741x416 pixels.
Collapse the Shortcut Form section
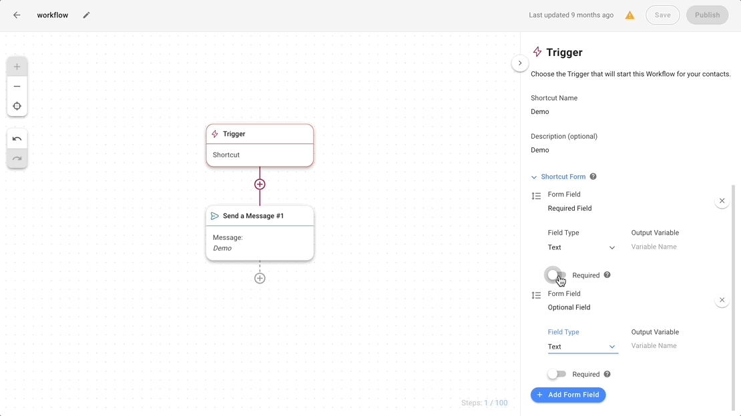[534, 177]
